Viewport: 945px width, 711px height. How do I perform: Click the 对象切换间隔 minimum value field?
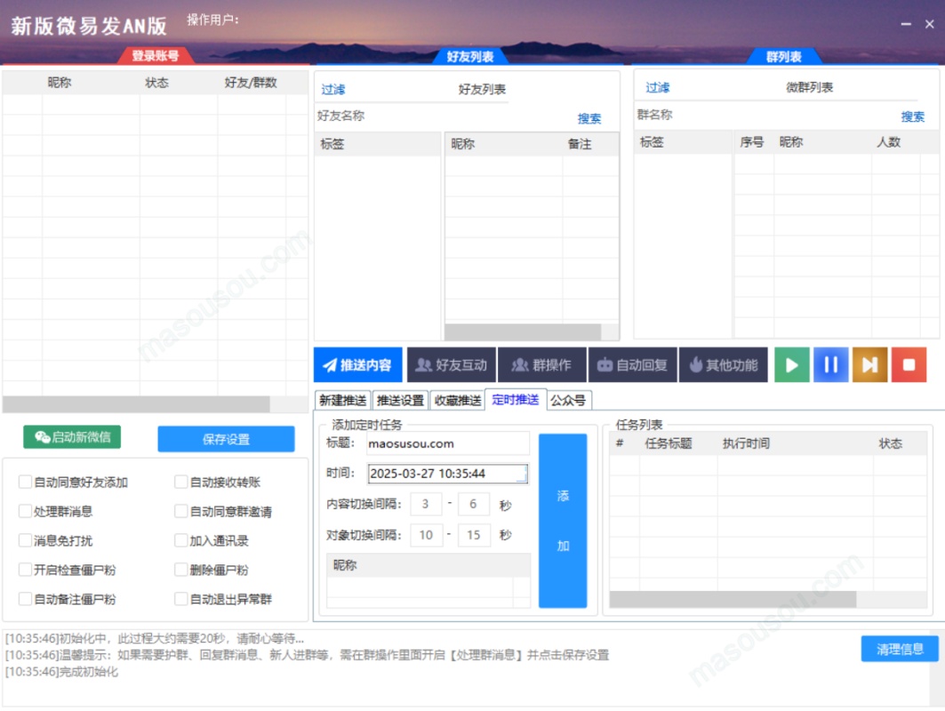click(x=426, y=534)
